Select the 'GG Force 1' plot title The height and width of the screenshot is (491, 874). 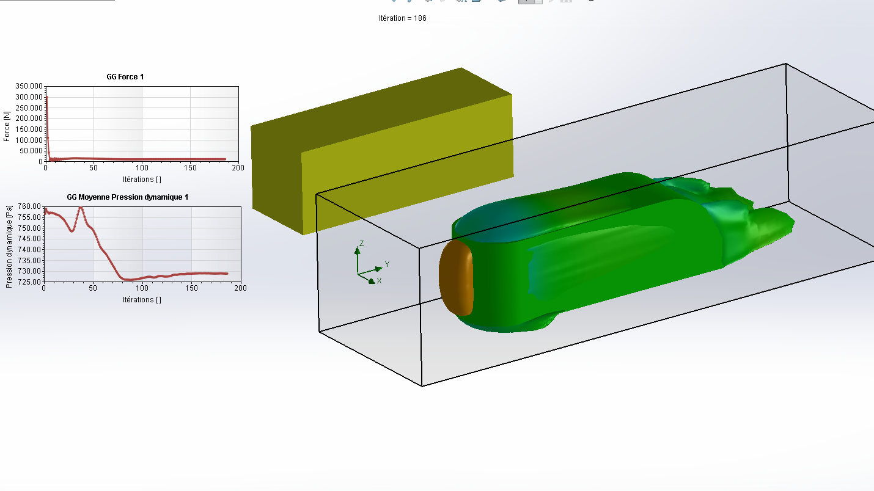click(x=125, y=77)
